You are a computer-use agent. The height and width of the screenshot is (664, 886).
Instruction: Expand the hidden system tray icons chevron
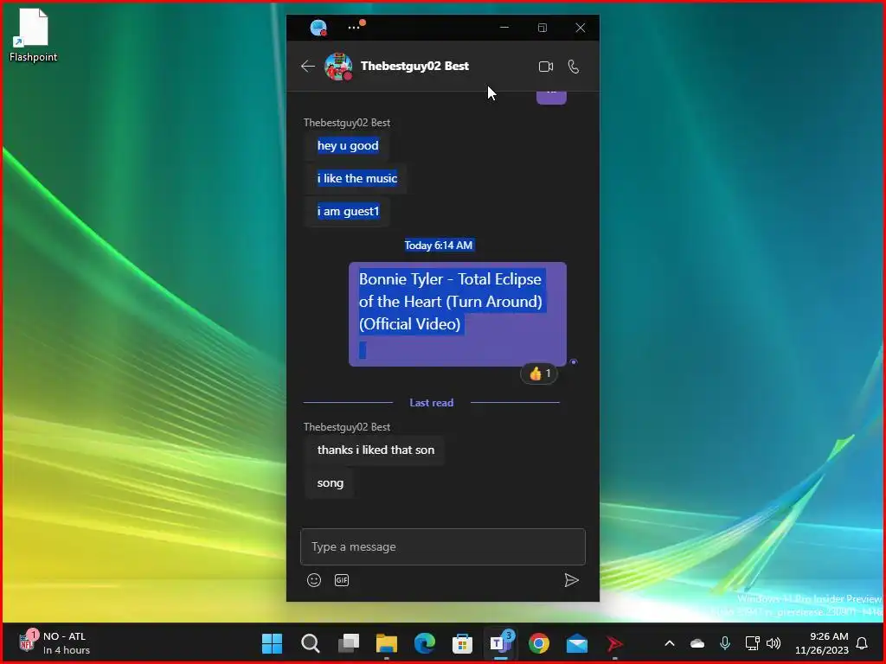[670, 643]
